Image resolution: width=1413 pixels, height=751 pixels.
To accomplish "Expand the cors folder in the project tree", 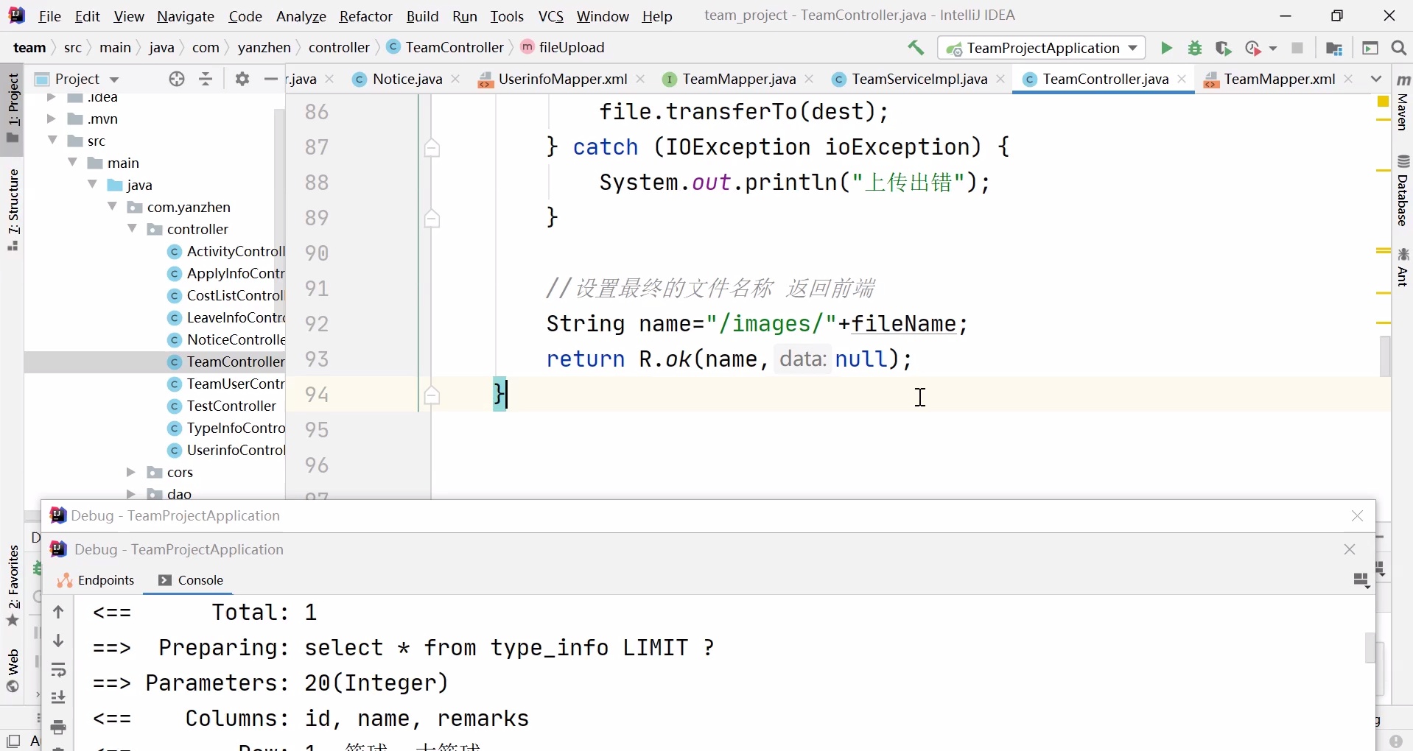I will (130, 473).
